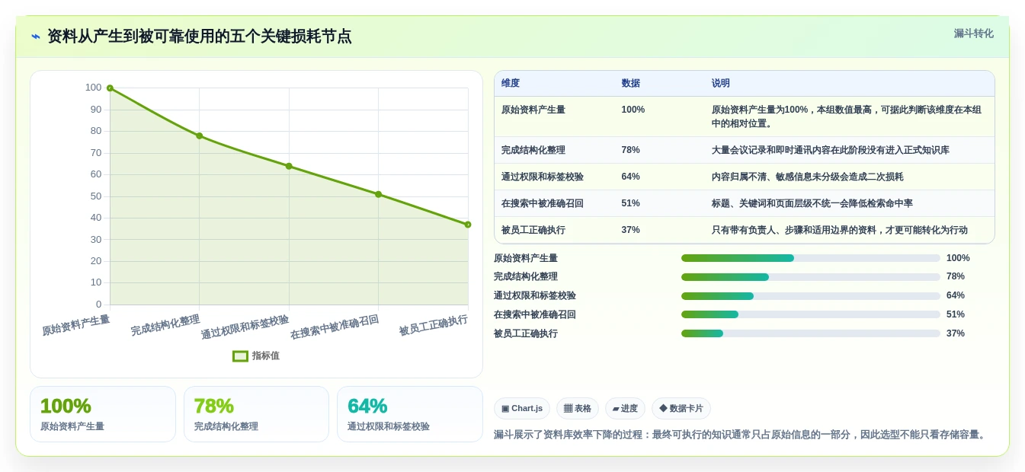Click the 78% 完成结构化整理 data card
The width and height of the screenshot is (1025, 472).
[x=256, y=414]
